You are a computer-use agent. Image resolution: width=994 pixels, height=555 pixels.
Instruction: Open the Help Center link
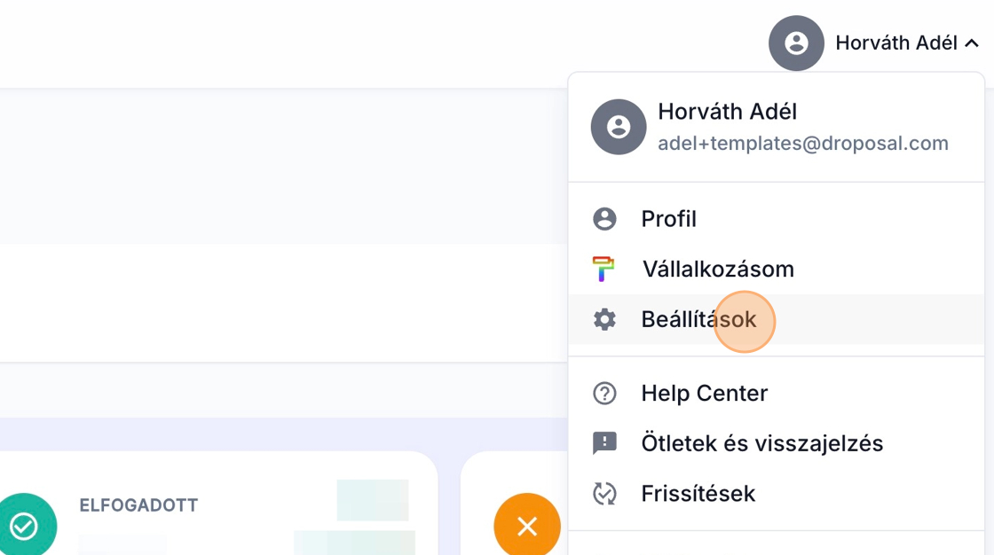click(704, 393)
